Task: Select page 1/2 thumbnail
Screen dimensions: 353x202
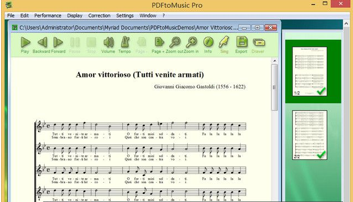Action: coord(309,71)
